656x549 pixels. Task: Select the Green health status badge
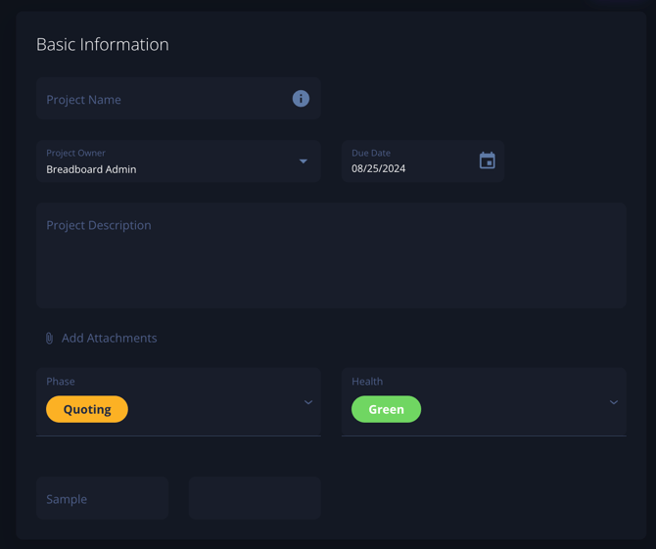pos(386,409)
